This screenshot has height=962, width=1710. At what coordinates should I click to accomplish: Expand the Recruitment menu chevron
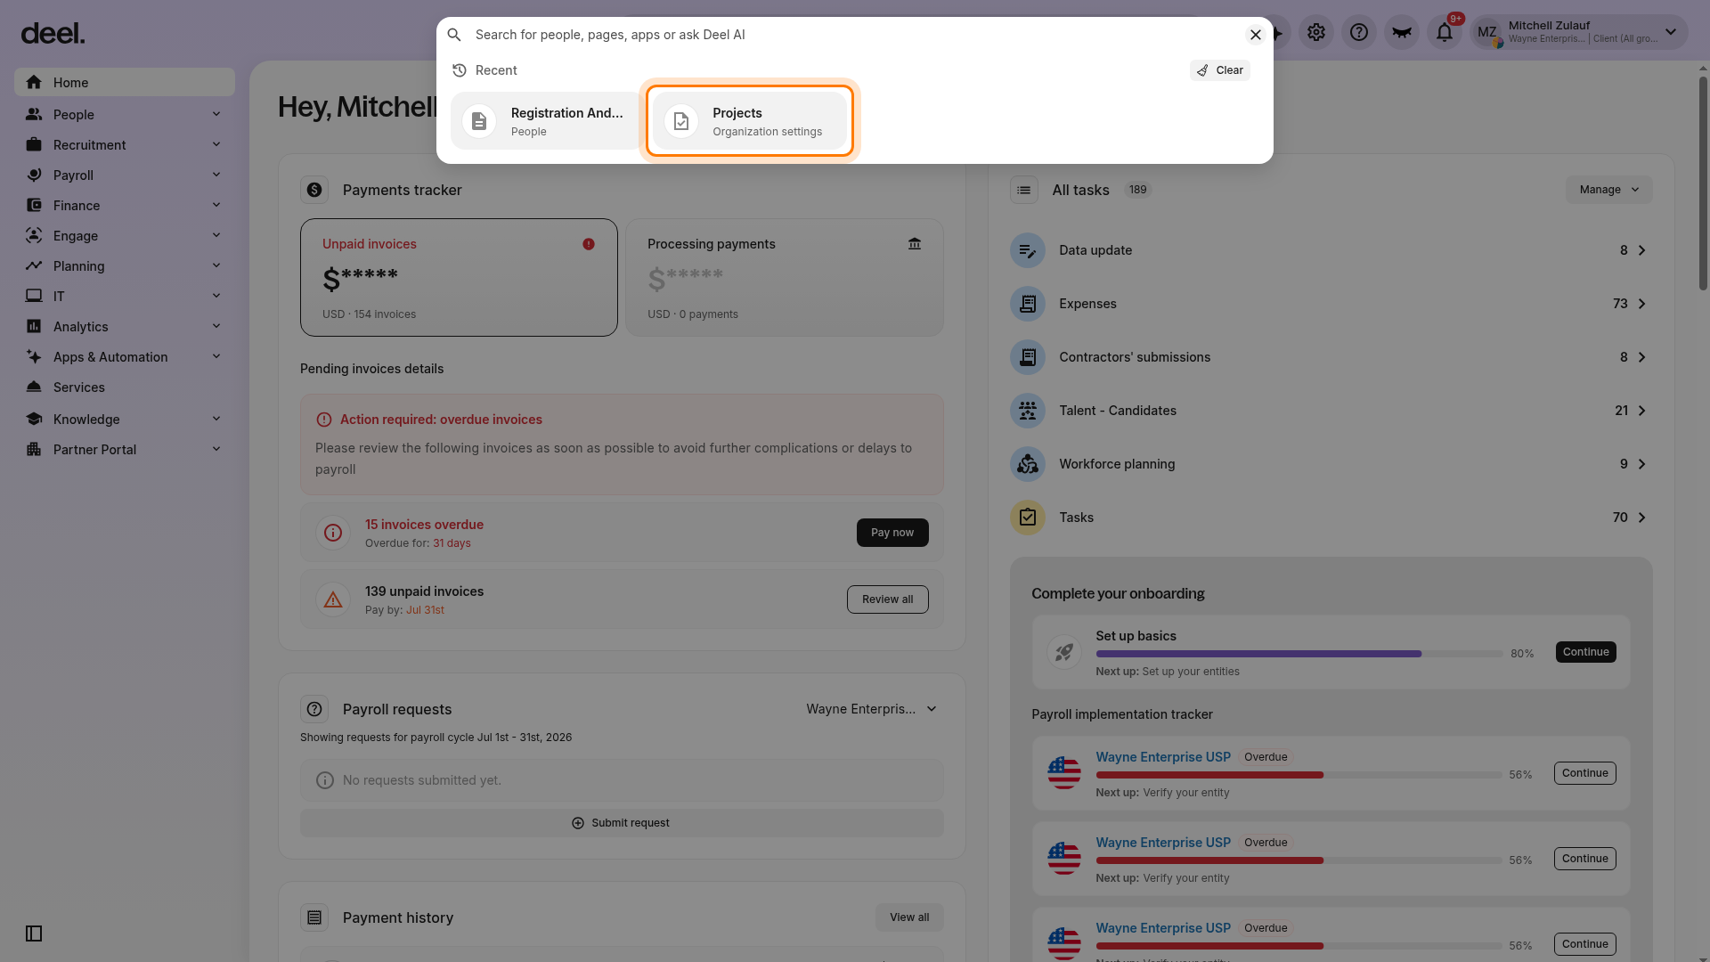[x=216, y=144]
